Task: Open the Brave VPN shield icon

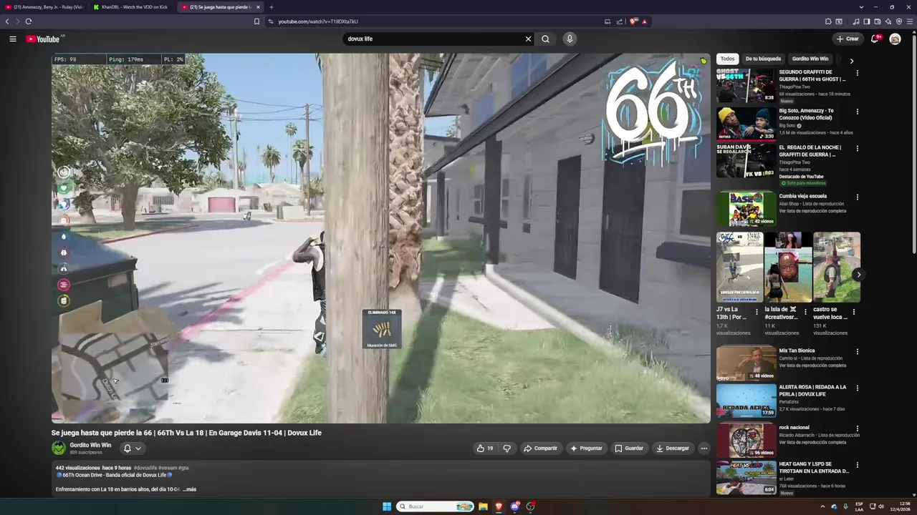Action: tap(899, 21)
